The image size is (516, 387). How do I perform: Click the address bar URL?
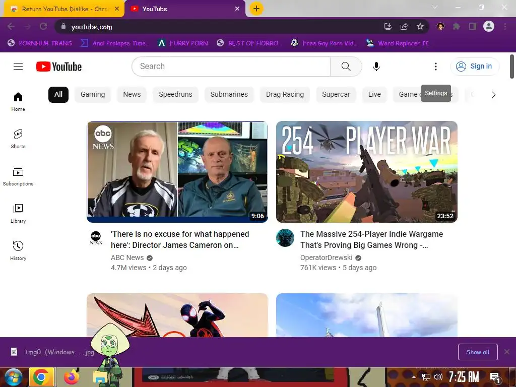click(x=92, y=27)
